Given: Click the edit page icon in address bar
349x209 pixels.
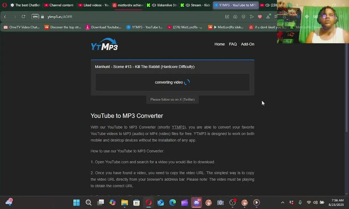Looking at the screenshot, I should 227,17.
